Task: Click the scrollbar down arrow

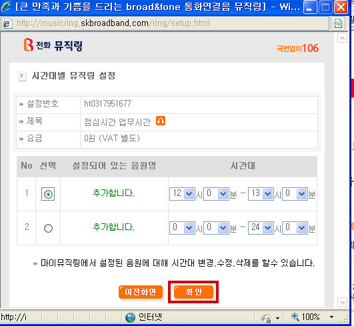Action: coord(342,302)
